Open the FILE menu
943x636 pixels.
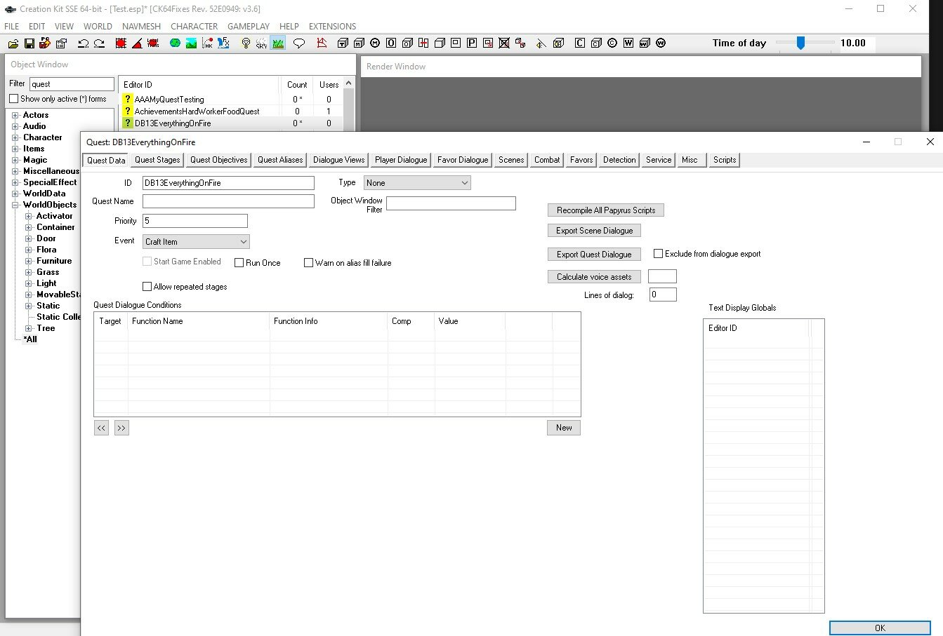click(12, 26)
